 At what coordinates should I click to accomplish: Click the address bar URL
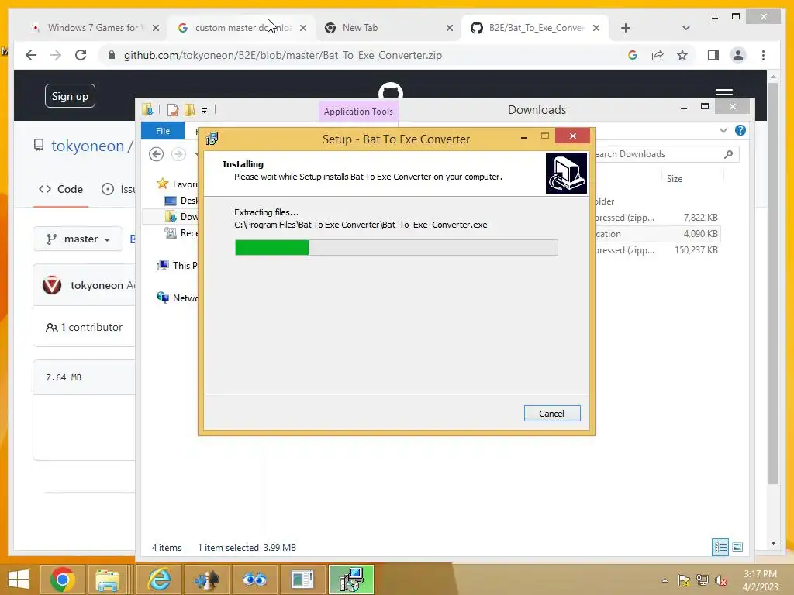[x=282, y=55]
